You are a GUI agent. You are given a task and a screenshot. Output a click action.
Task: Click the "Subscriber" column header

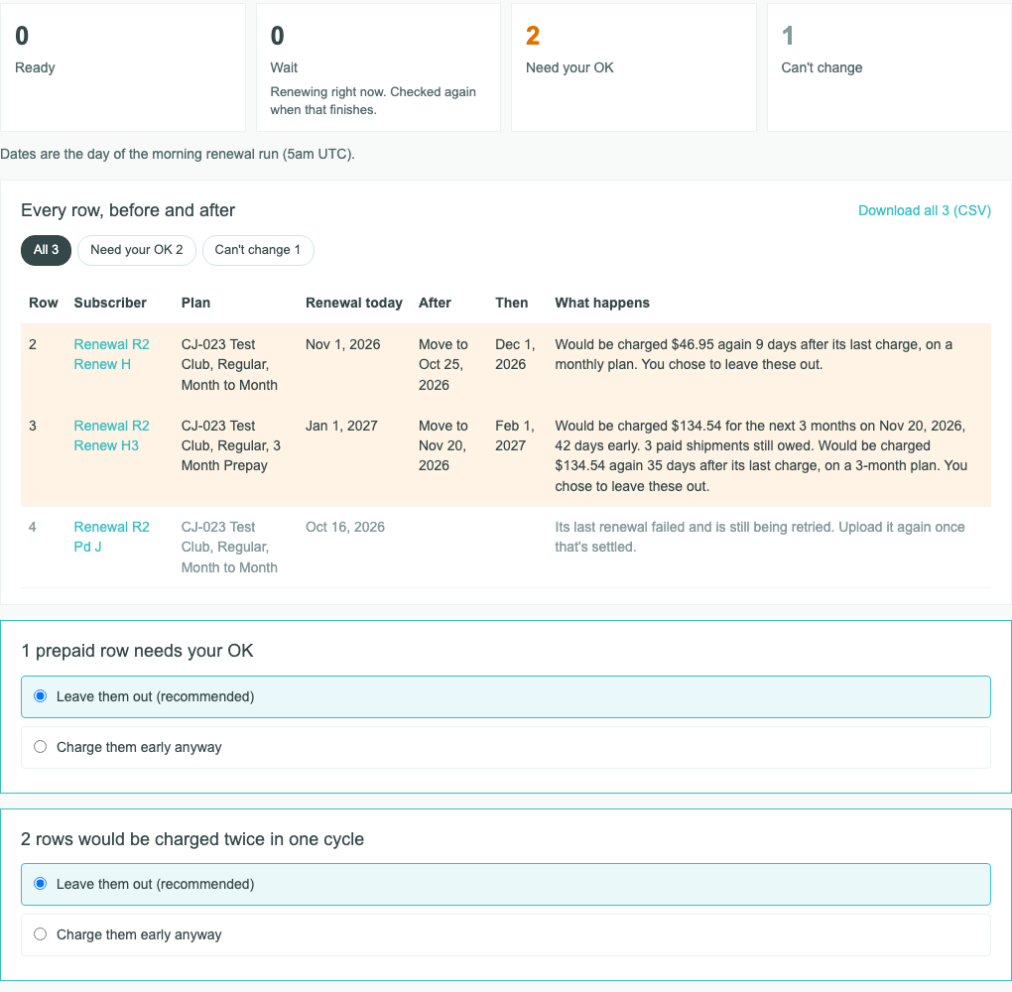point(110,303)
